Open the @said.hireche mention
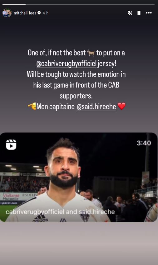This screenshot has width=158, height=265. (96, 107)
